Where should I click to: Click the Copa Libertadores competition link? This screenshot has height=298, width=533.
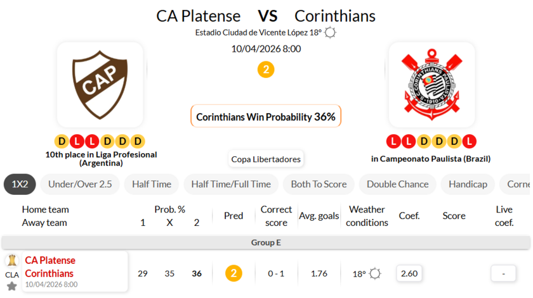tap(266, 159)
